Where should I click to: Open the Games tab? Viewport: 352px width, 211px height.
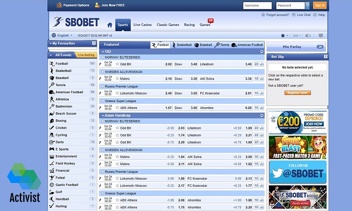[205, 25]
